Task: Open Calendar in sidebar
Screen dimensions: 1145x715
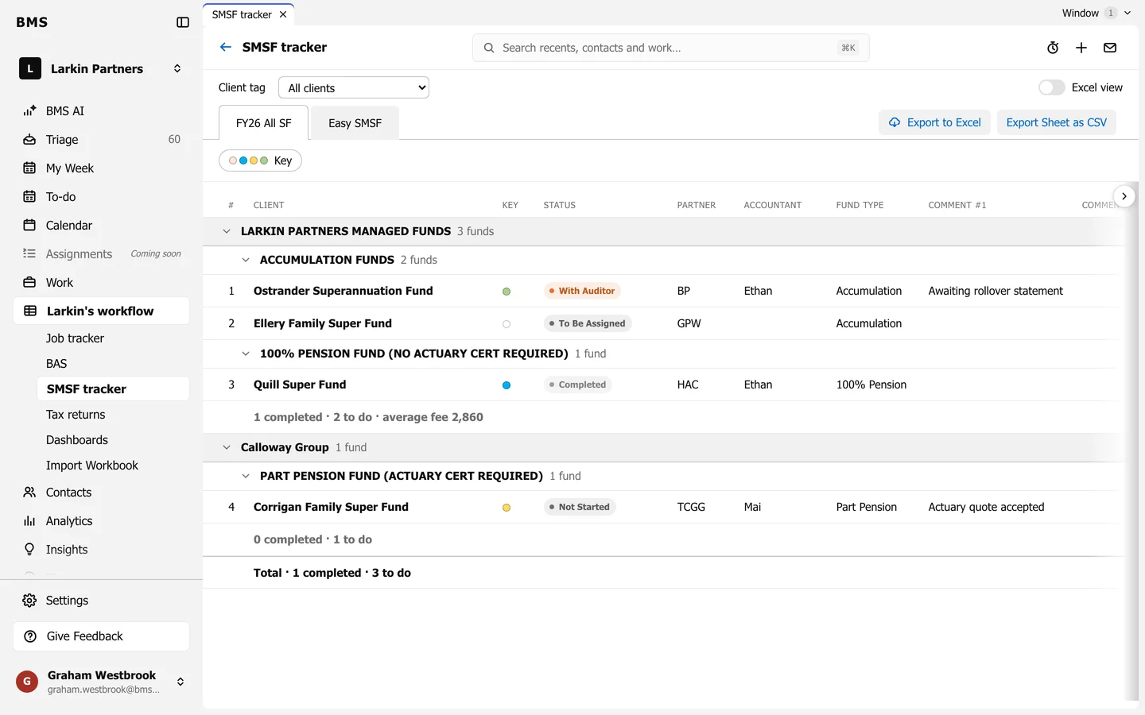Action: coord(101,226)
